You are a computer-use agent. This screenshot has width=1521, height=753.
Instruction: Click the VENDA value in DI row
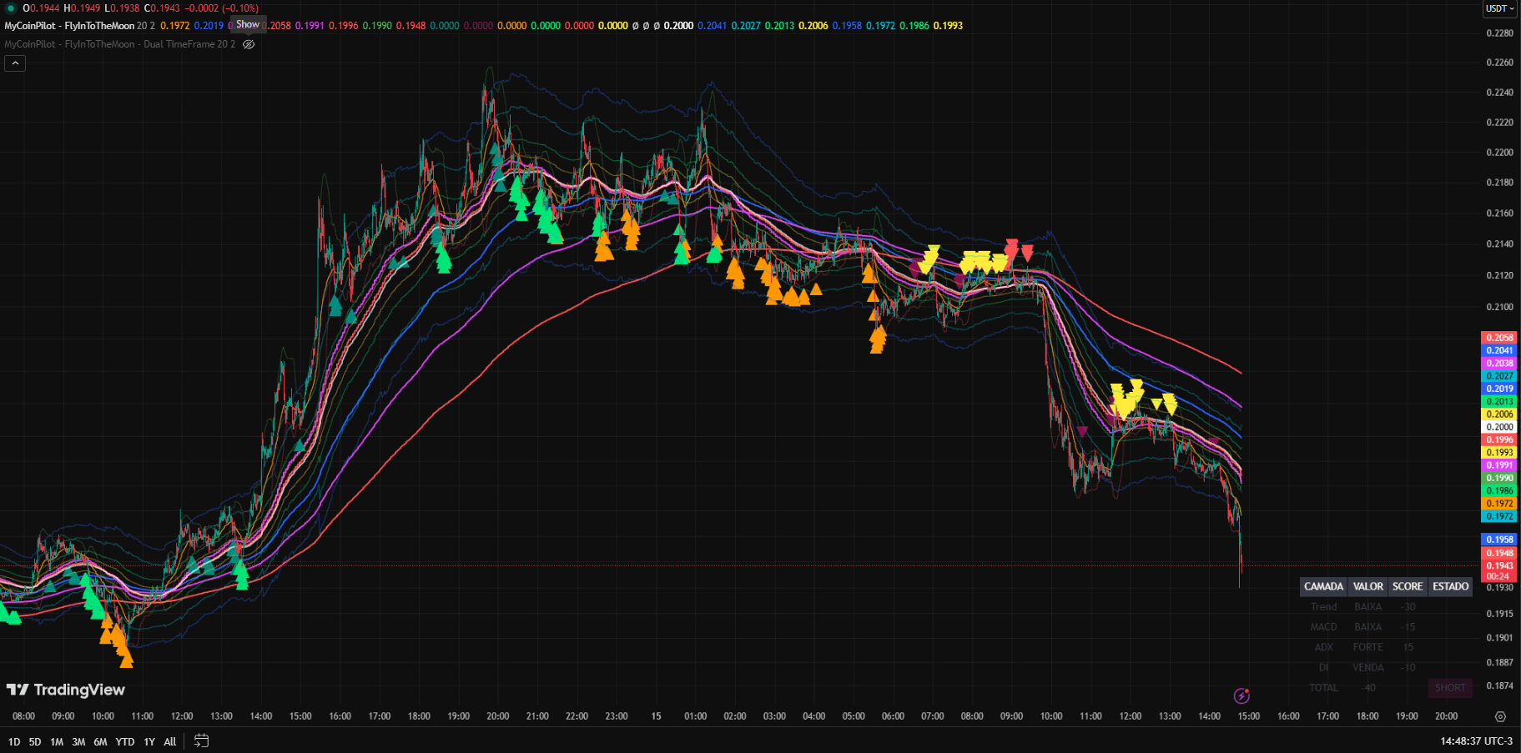1368,667
